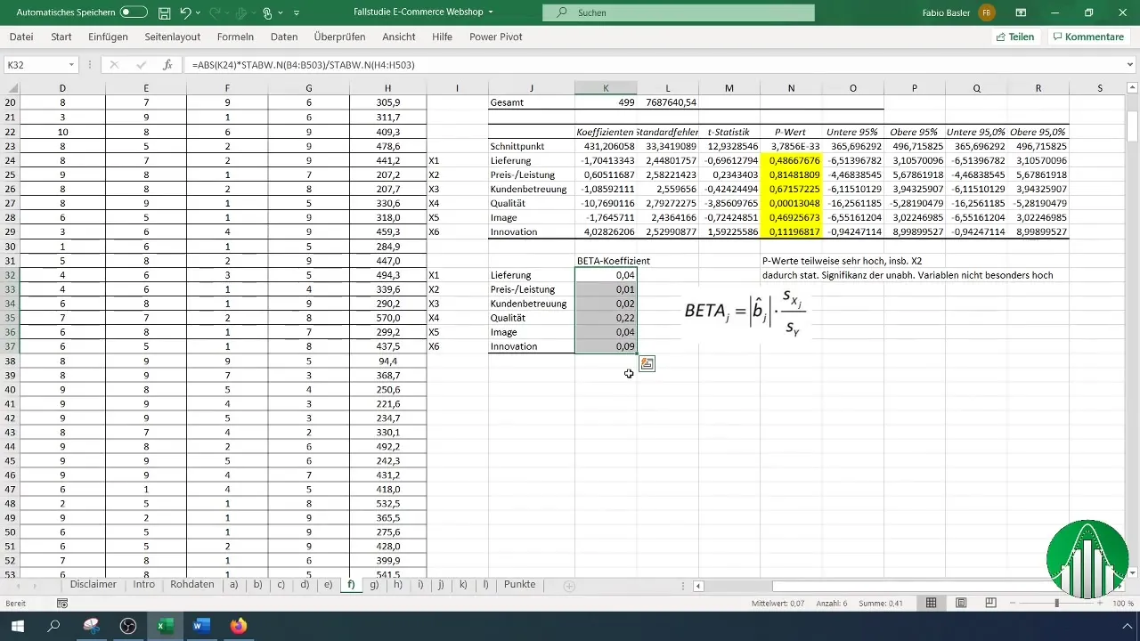Select the P-Wert cell 0,81481809
Image resolution: width=1140 pixels, height=641 pixels.
[791, 174]
